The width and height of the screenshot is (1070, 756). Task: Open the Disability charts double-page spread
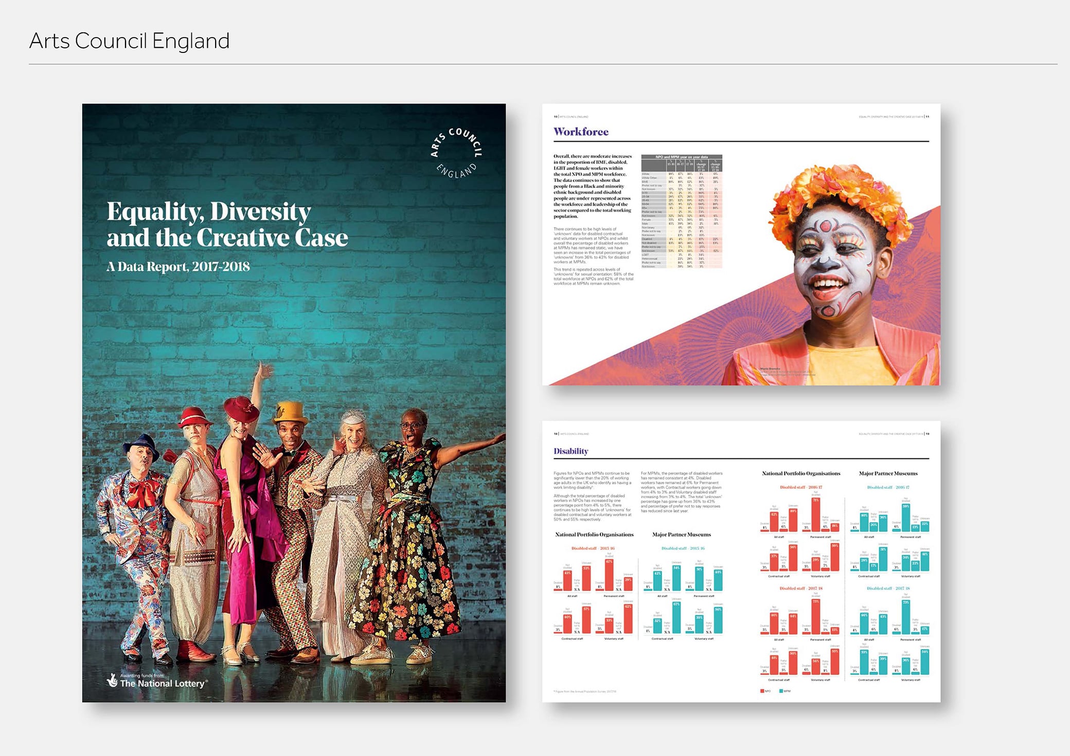(741, 562)
